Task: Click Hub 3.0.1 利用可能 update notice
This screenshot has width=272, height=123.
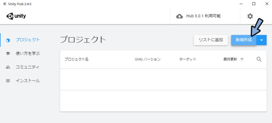Action: click(x=203, y=16)
